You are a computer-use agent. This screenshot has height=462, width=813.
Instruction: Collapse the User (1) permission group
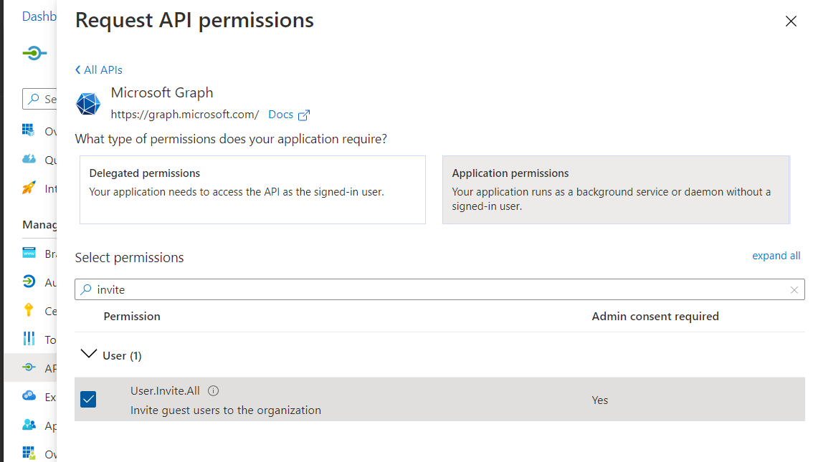(89, 354)
